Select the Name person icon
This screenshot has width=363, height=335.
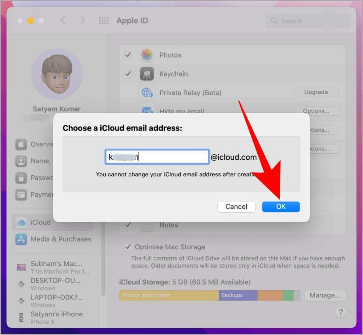[21, 161]
